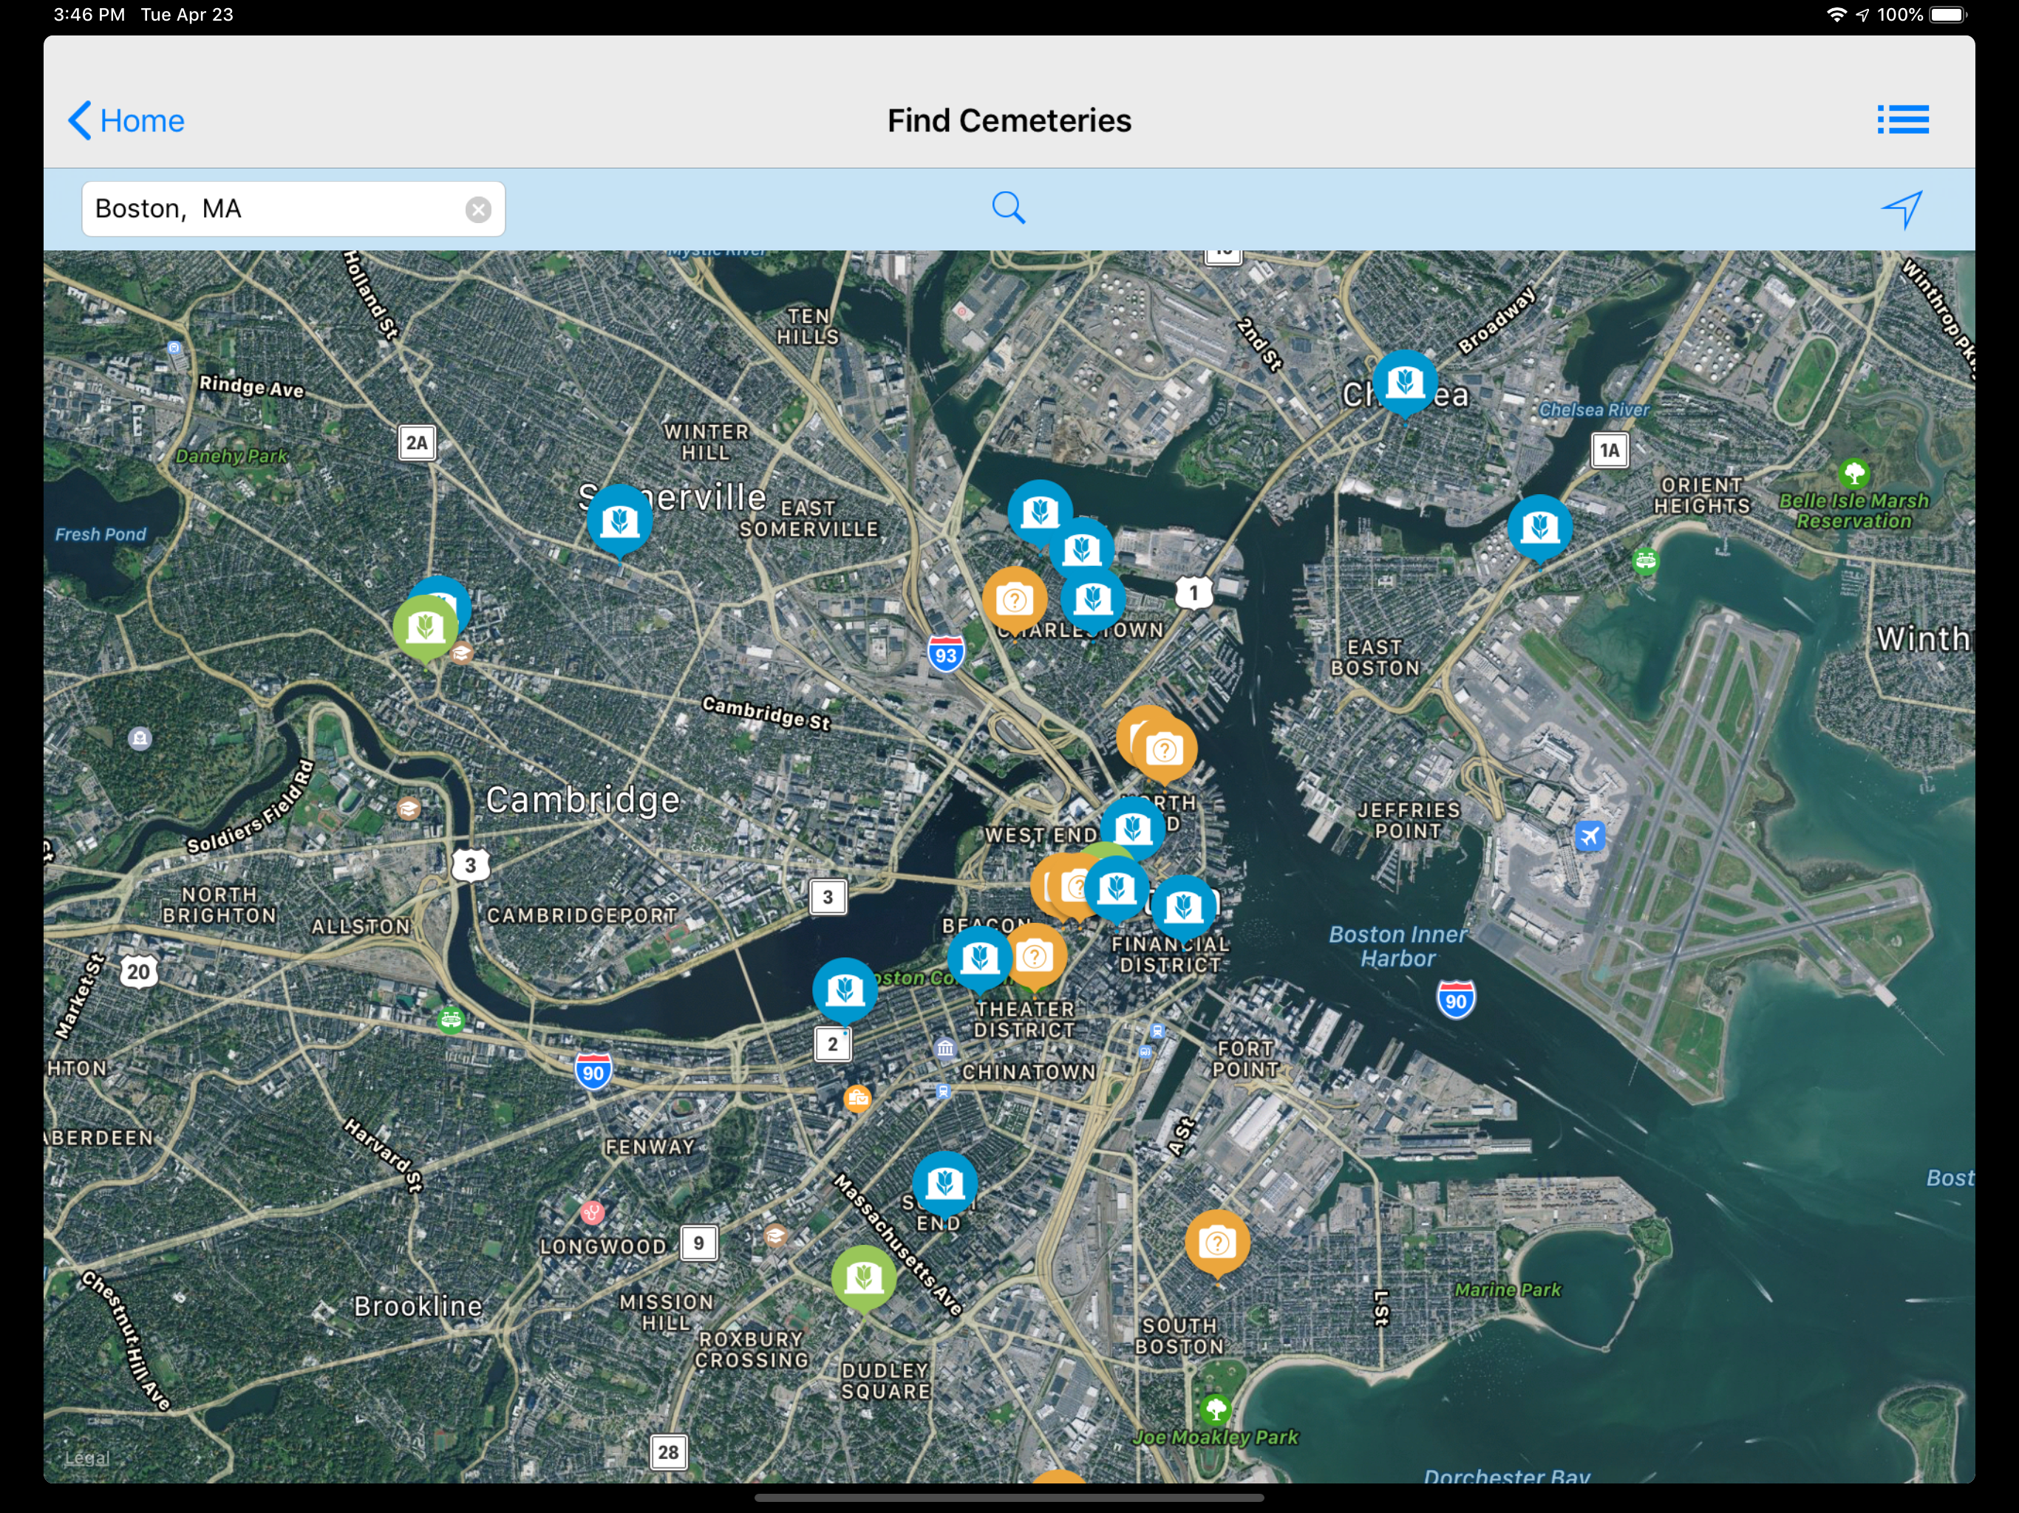Select the green cemetery pin near Fresh Pond
Image resolution: width=2019 pixels, height=1513 pixels.
tap(426, 627)
